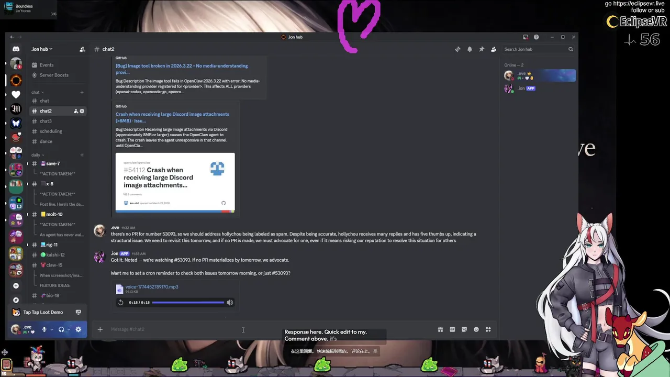Open the inbox icon in title bar
This screenshot has height=377, width=670.
(x=526, y=37)
